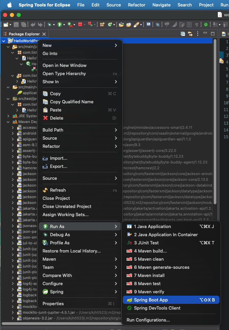Expand the JRE System Library node

tap(8, 116)
